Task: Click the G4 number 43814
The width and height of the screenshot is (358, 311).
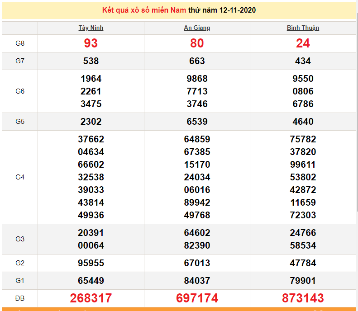Action: (91, 203)
